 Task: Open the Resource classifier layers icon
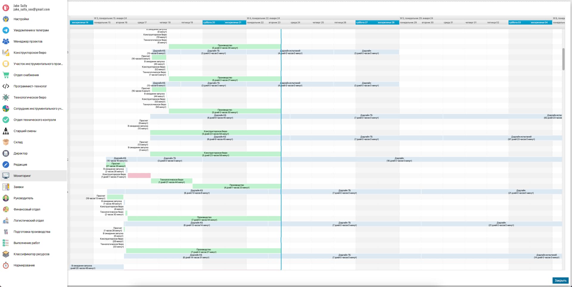(6, 254)
